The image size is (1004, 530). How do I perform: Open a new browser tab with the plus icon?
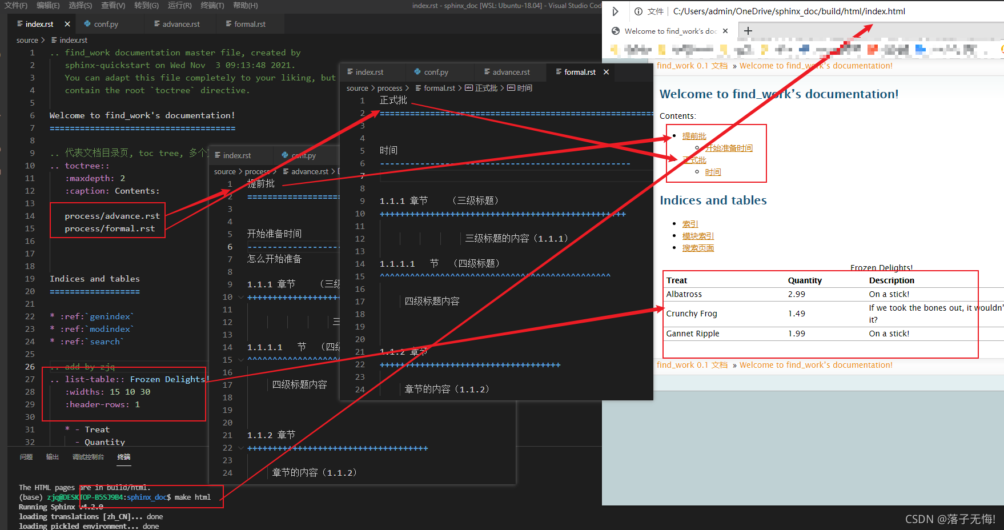click(748, 31)
